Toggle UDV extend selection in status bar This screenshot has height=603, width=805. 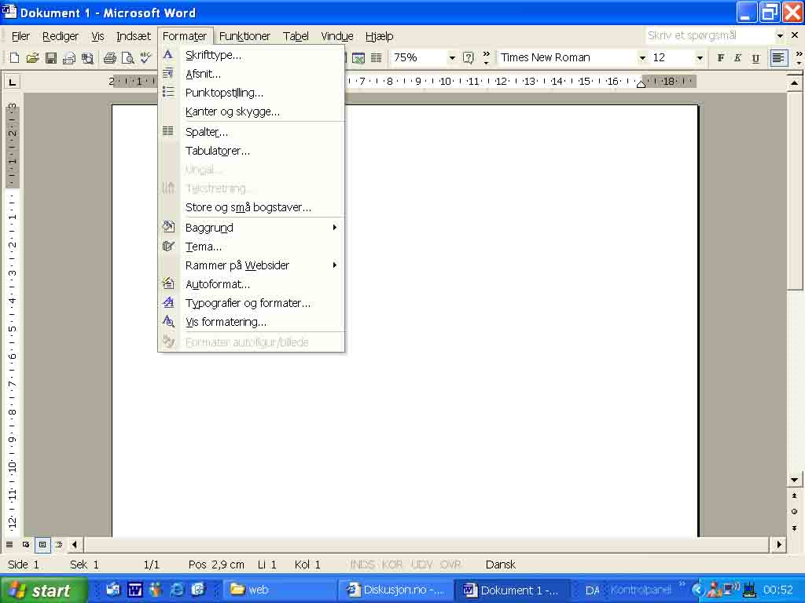coord(421,565)
